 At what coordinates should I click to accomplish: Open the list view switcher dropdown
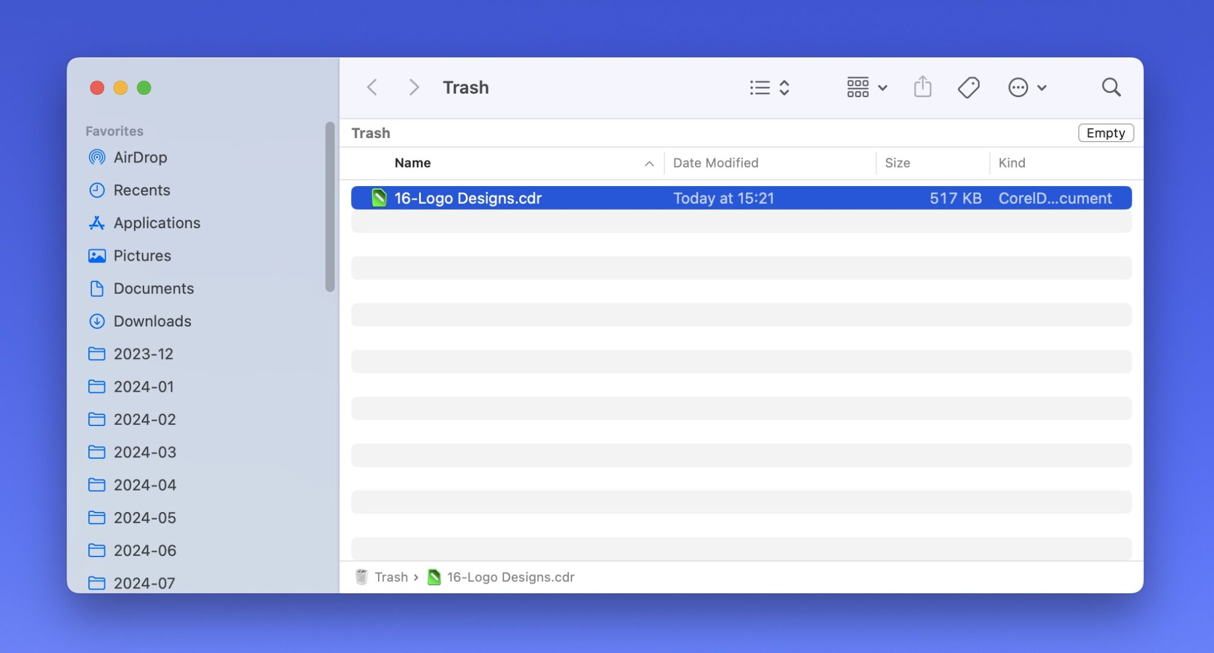click(x=769, y=87)
